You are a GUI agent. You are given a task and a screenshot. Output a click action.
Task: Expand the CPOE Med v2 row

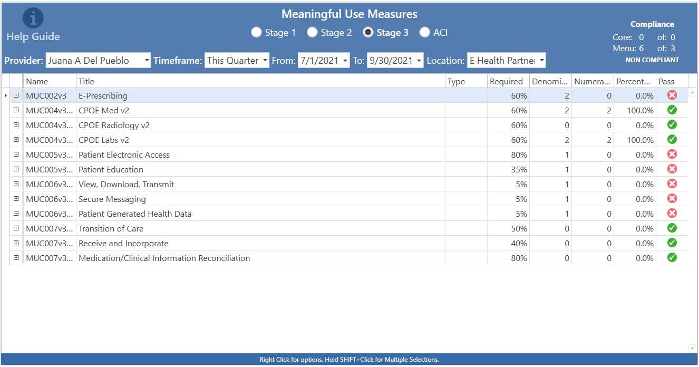[16, 110]
